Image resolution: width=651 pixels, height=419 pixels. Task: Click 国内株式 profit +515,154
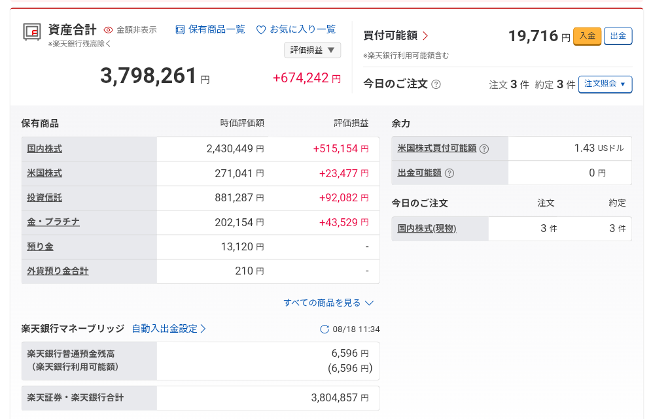336,148
